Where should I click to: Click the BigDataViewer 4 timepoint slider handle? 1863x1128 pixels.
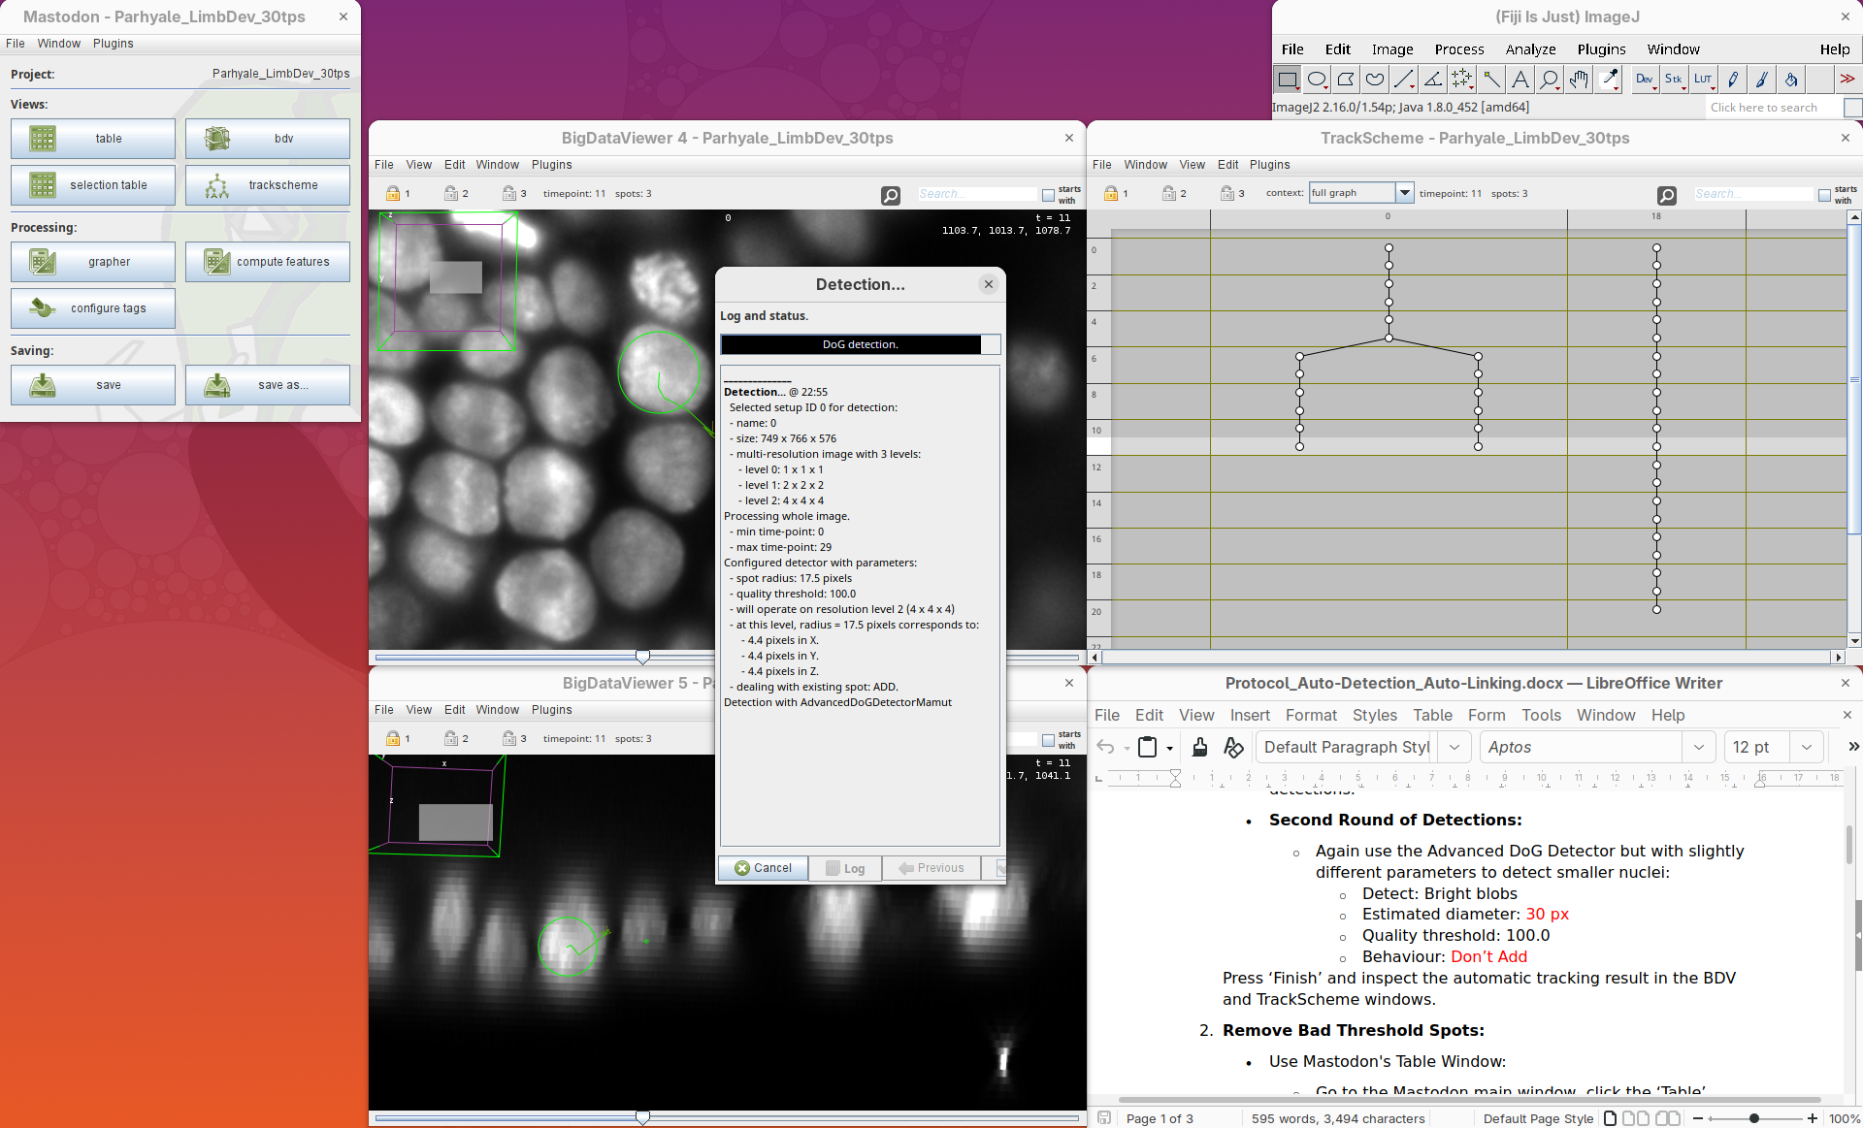[x=642, y=657]
